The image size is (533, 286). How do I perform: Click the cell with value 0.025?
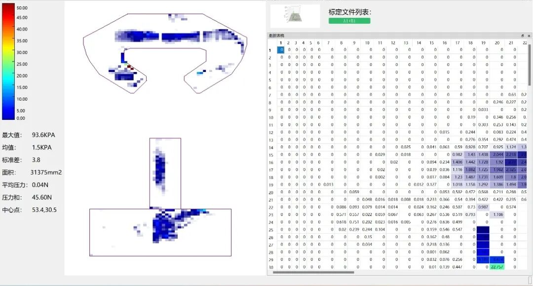[406, 147]
